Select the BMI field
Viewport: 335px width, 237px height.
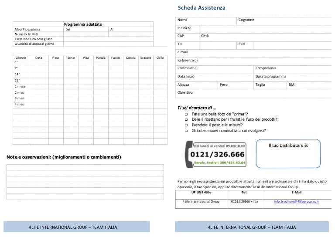point(308,85)
